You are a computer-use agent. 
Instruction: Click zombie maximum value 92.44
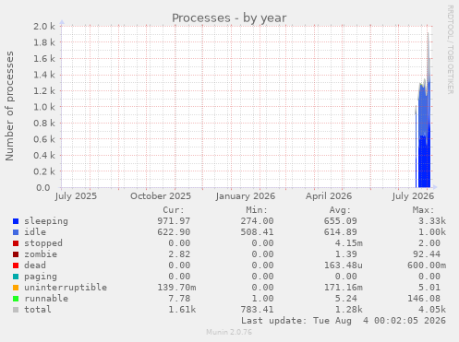(x=427, y=254)
